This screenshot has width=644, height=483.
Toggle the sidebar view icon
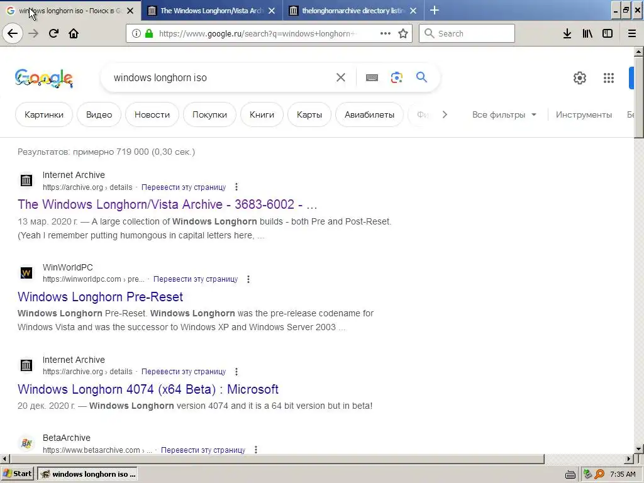tap(608, 33)
